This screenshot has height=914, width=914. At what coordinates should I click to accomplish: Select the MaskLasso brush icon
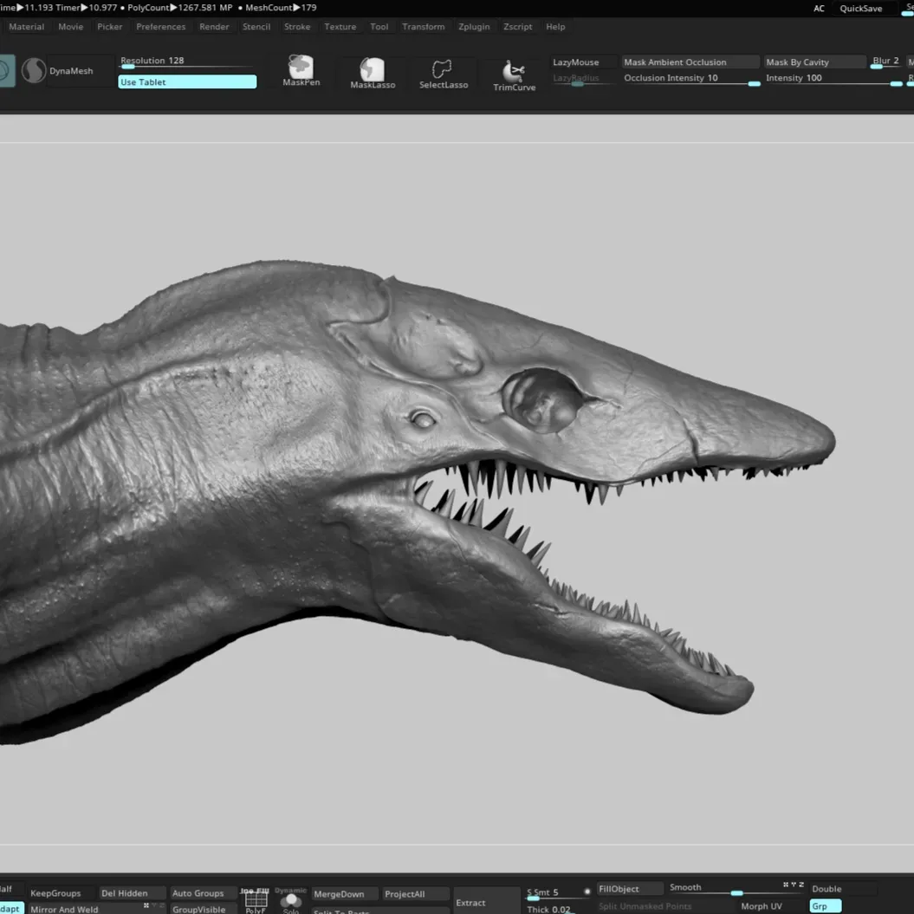[372, 70]
